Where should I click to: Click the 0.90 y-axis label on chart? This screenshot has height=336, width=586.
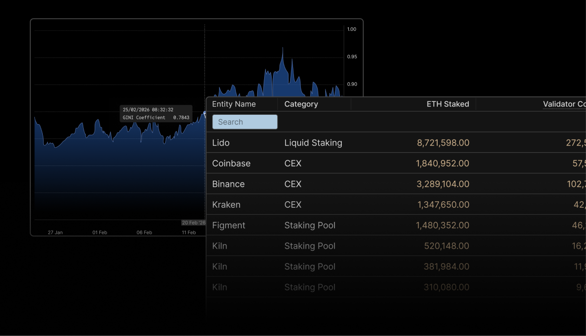pyautogui.click(x=352, y=84)
